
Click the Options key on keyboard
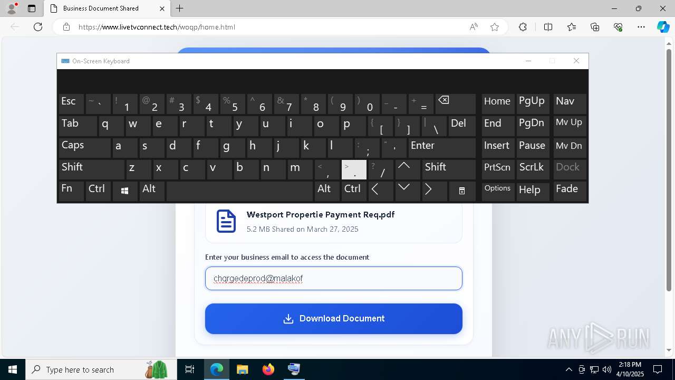tap(498, 191)
